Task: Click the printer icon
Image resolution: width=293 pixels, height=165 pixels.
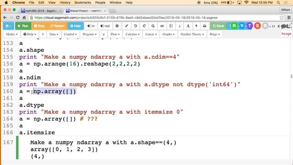Action: point(205,26)
